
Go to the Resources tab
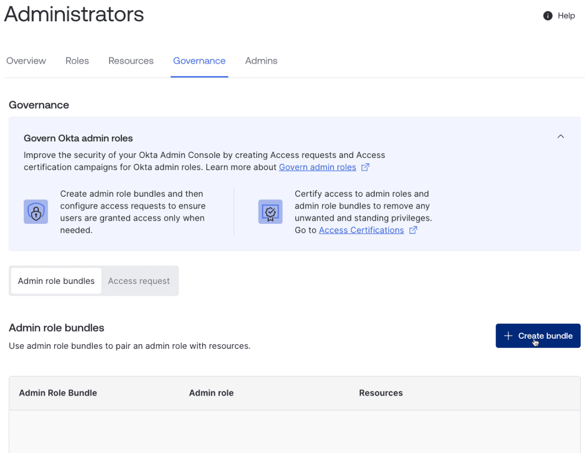point(131,61)
